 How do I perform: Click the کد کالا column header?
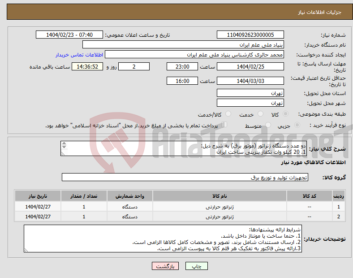(x=310, y=196)
